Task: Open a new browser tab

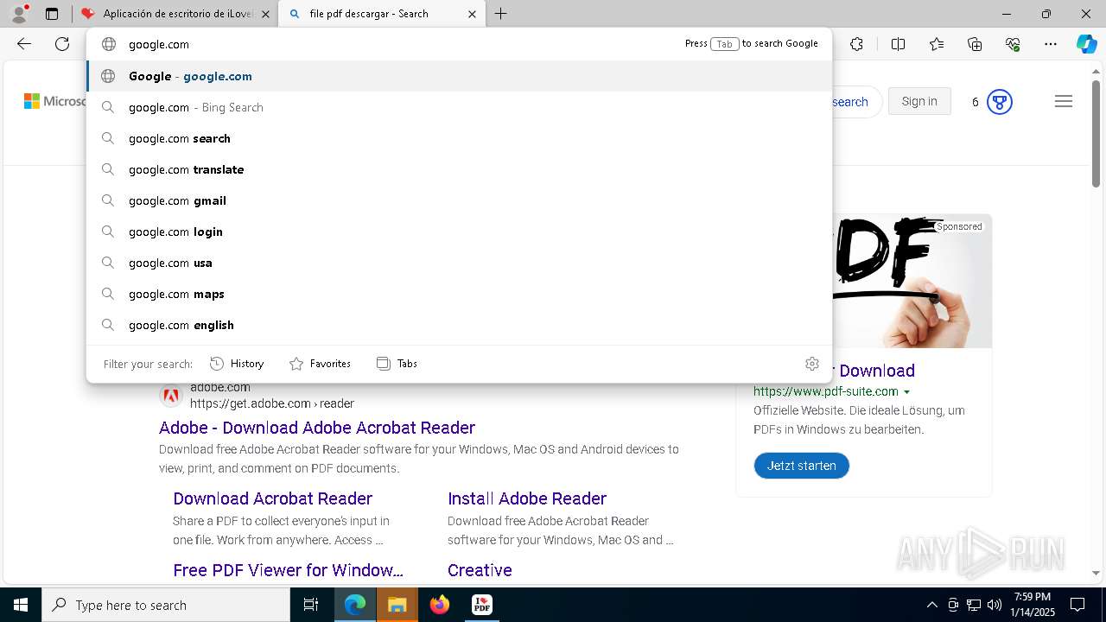Action: (x=500, y=14)
